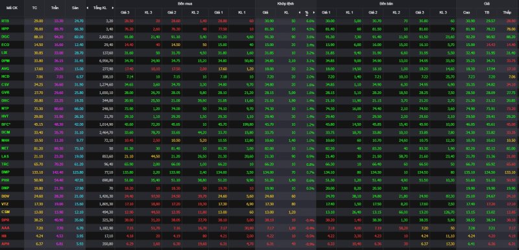Sort by the % change column header
This screenshot has width=519, height=250.
307,12
